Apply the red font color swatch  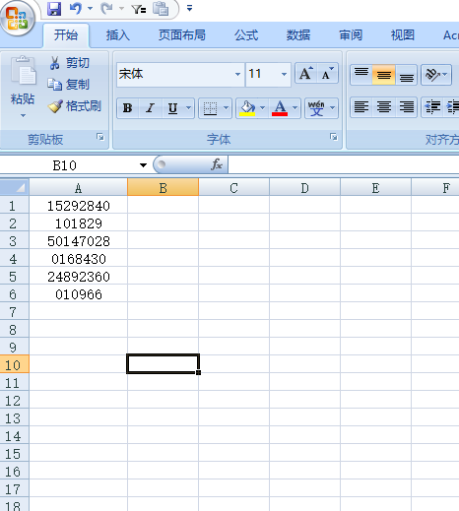(x=280, y=108)
